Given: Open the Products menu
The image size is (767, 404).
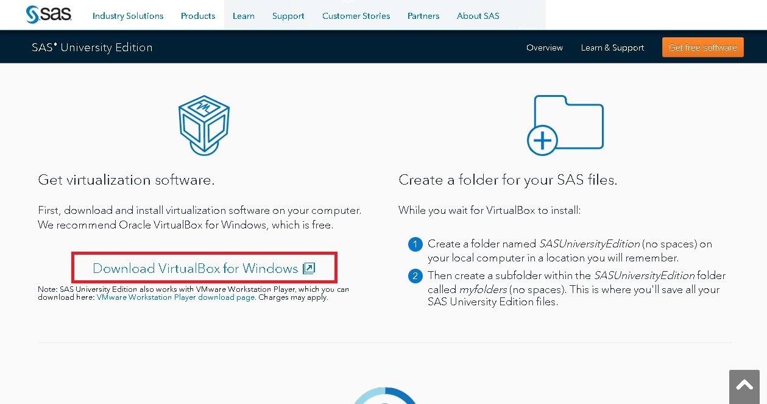Looking at the screenshot, I should [x=198, y=16].
